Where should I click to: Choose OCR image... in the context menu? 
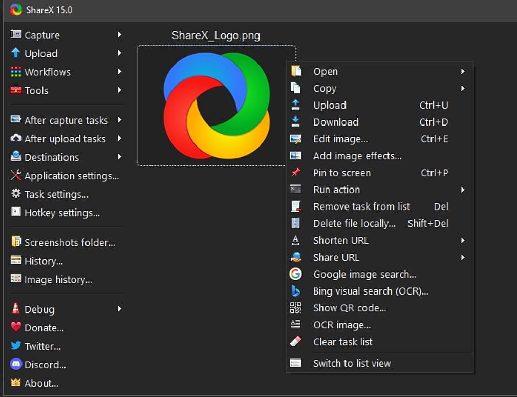[379, 325]
